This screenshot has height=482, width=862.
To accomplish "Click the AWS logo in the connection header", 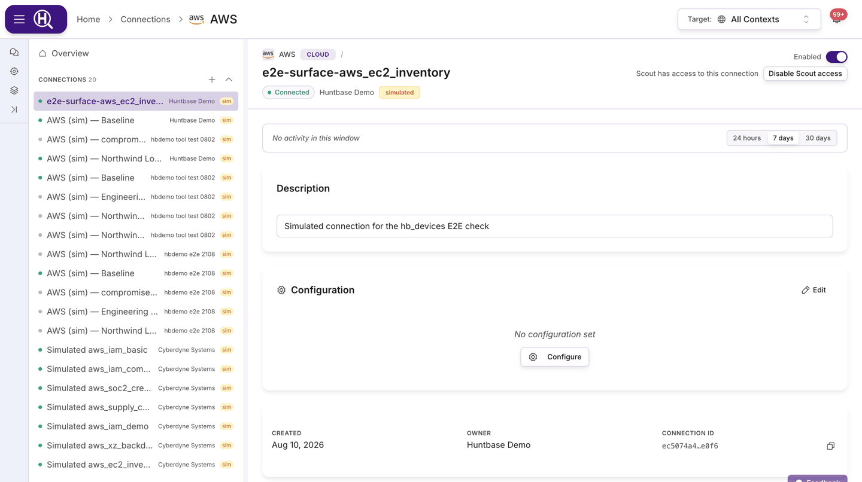I will [x=268, y=54].
